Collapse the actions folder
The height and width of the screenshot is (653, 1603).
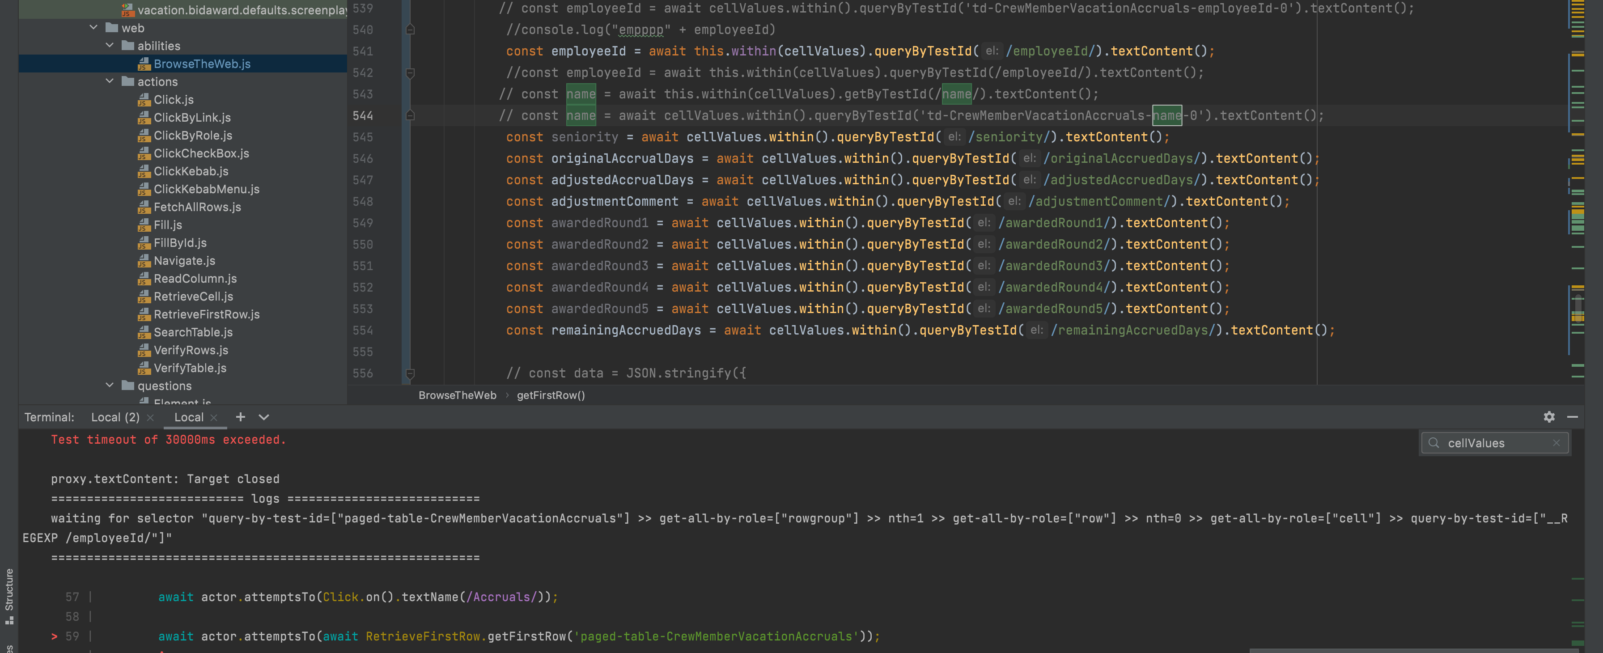pyautogui.click(x=110, y=81)
